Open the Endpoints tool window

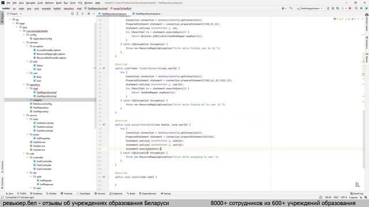coord(116,194)
